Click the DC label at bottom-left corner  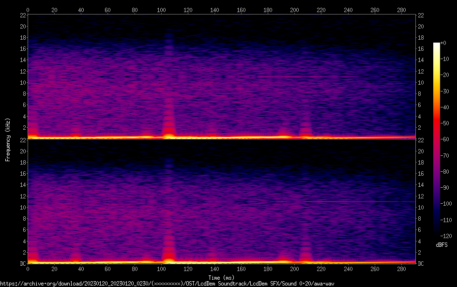(x=23, y=264)
